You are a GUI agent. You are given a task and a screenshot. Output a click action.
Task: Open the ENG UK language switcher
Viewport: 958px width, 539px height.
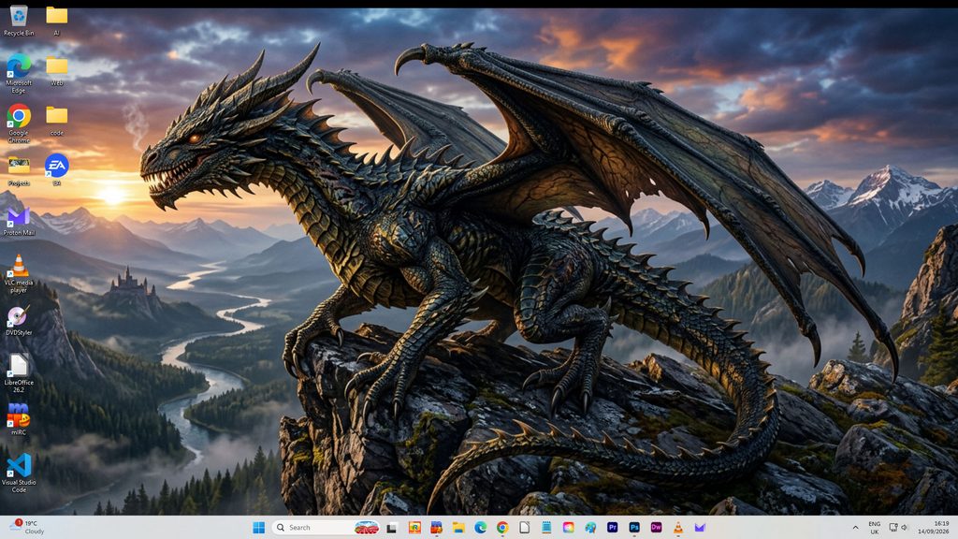875,528
